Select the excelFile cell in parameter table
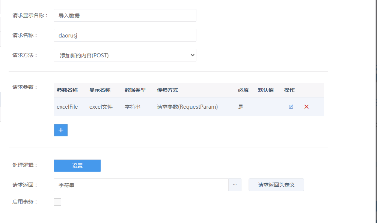The width and height of the screenshot is (377, 223). (68, 107)
